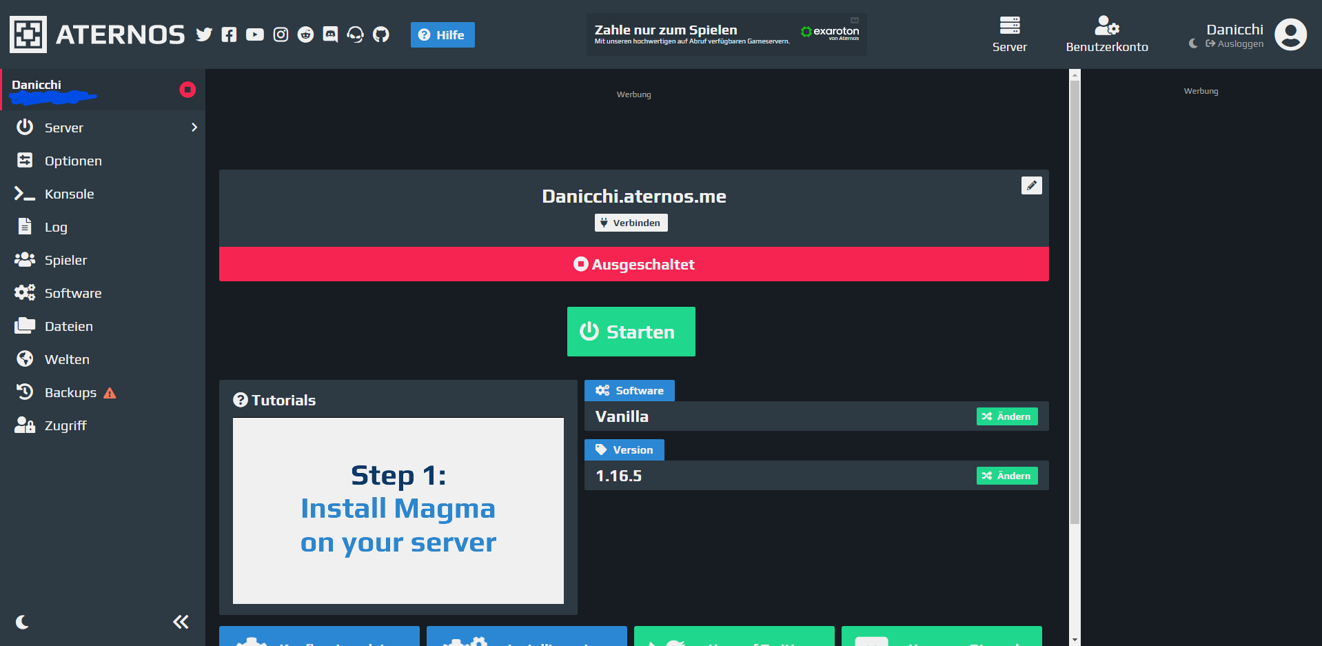This screenshot has height=646, width=1322.
Task: Change version with the Ändern button beside 1.16.5
Action: pyautogui.click(x=1007, y=476)
